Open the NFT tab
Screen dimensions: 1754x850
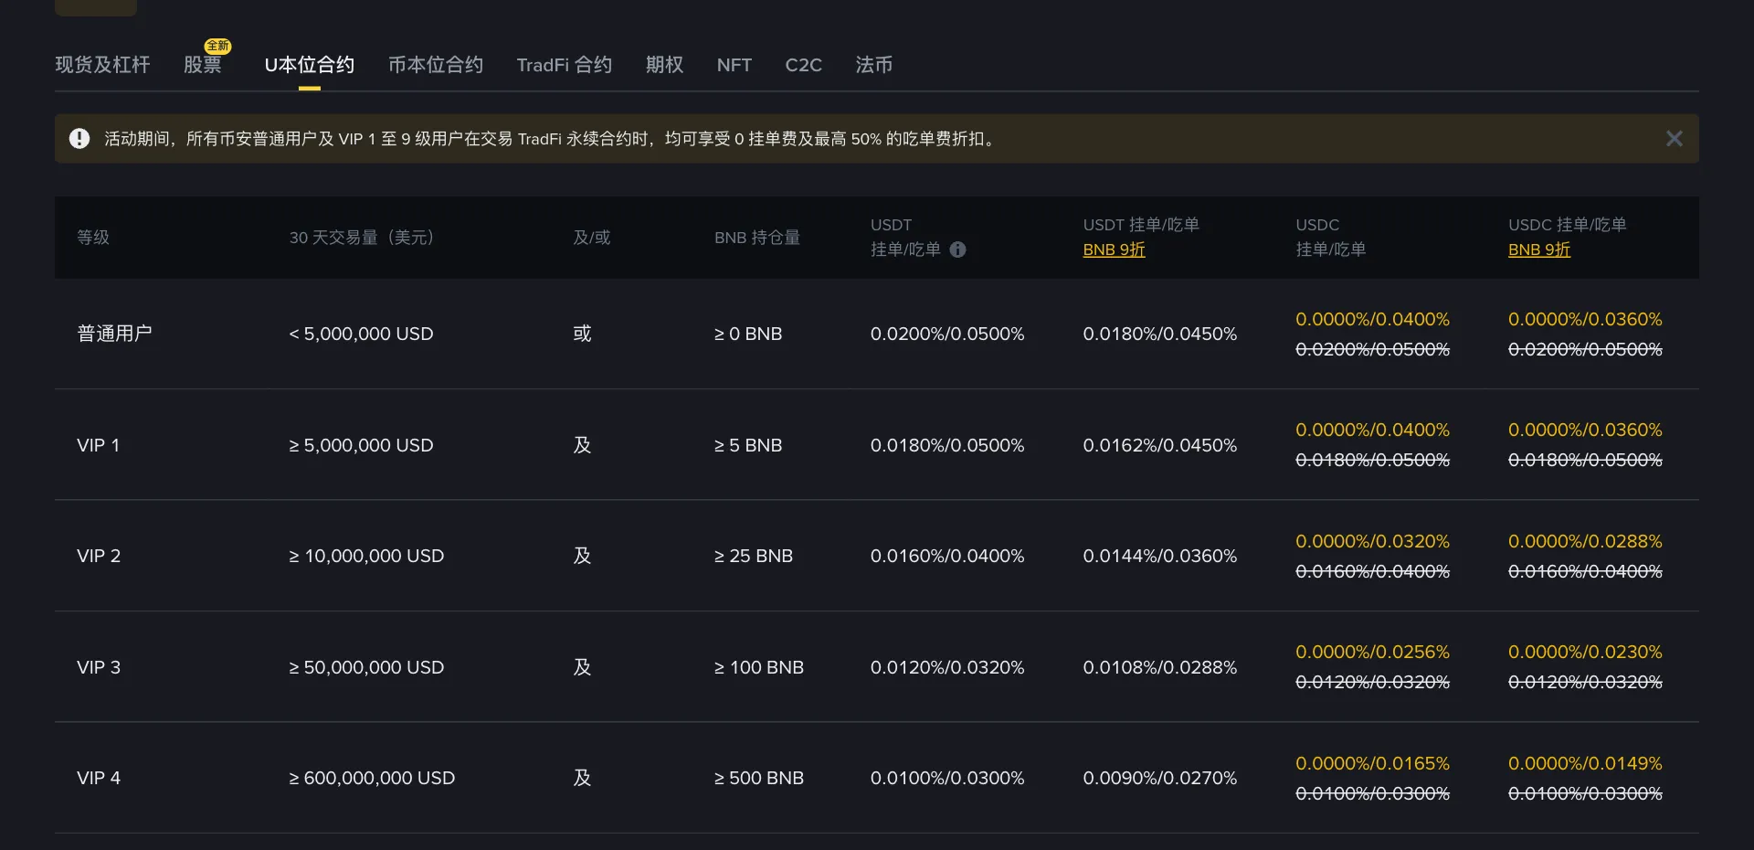point(734,65)
